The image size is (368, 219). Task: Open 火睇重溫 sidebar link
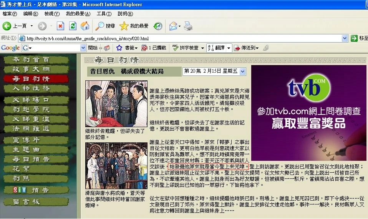[x=36, y=119]
